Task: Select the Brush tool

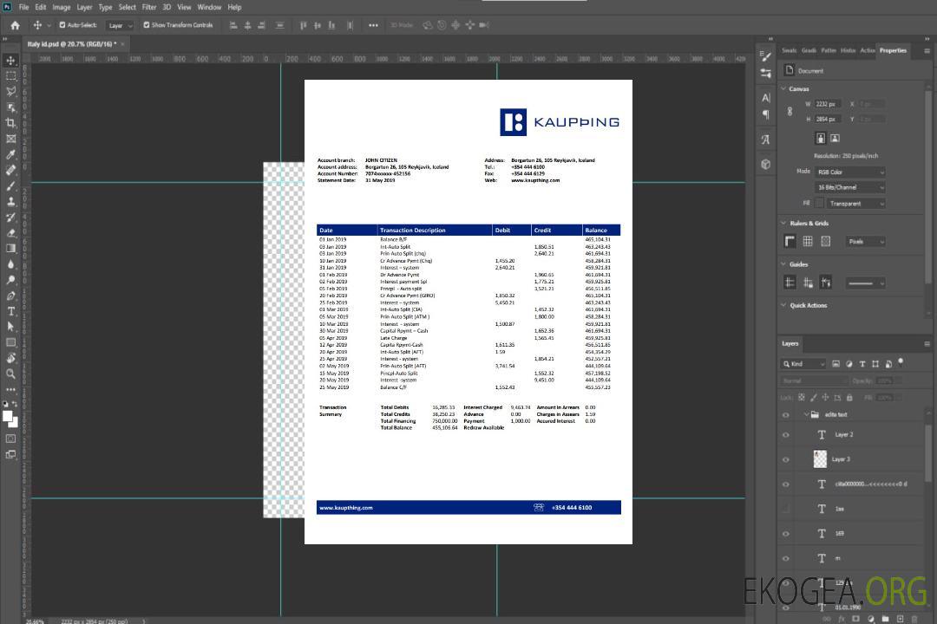Action: (x=10, y=185)
